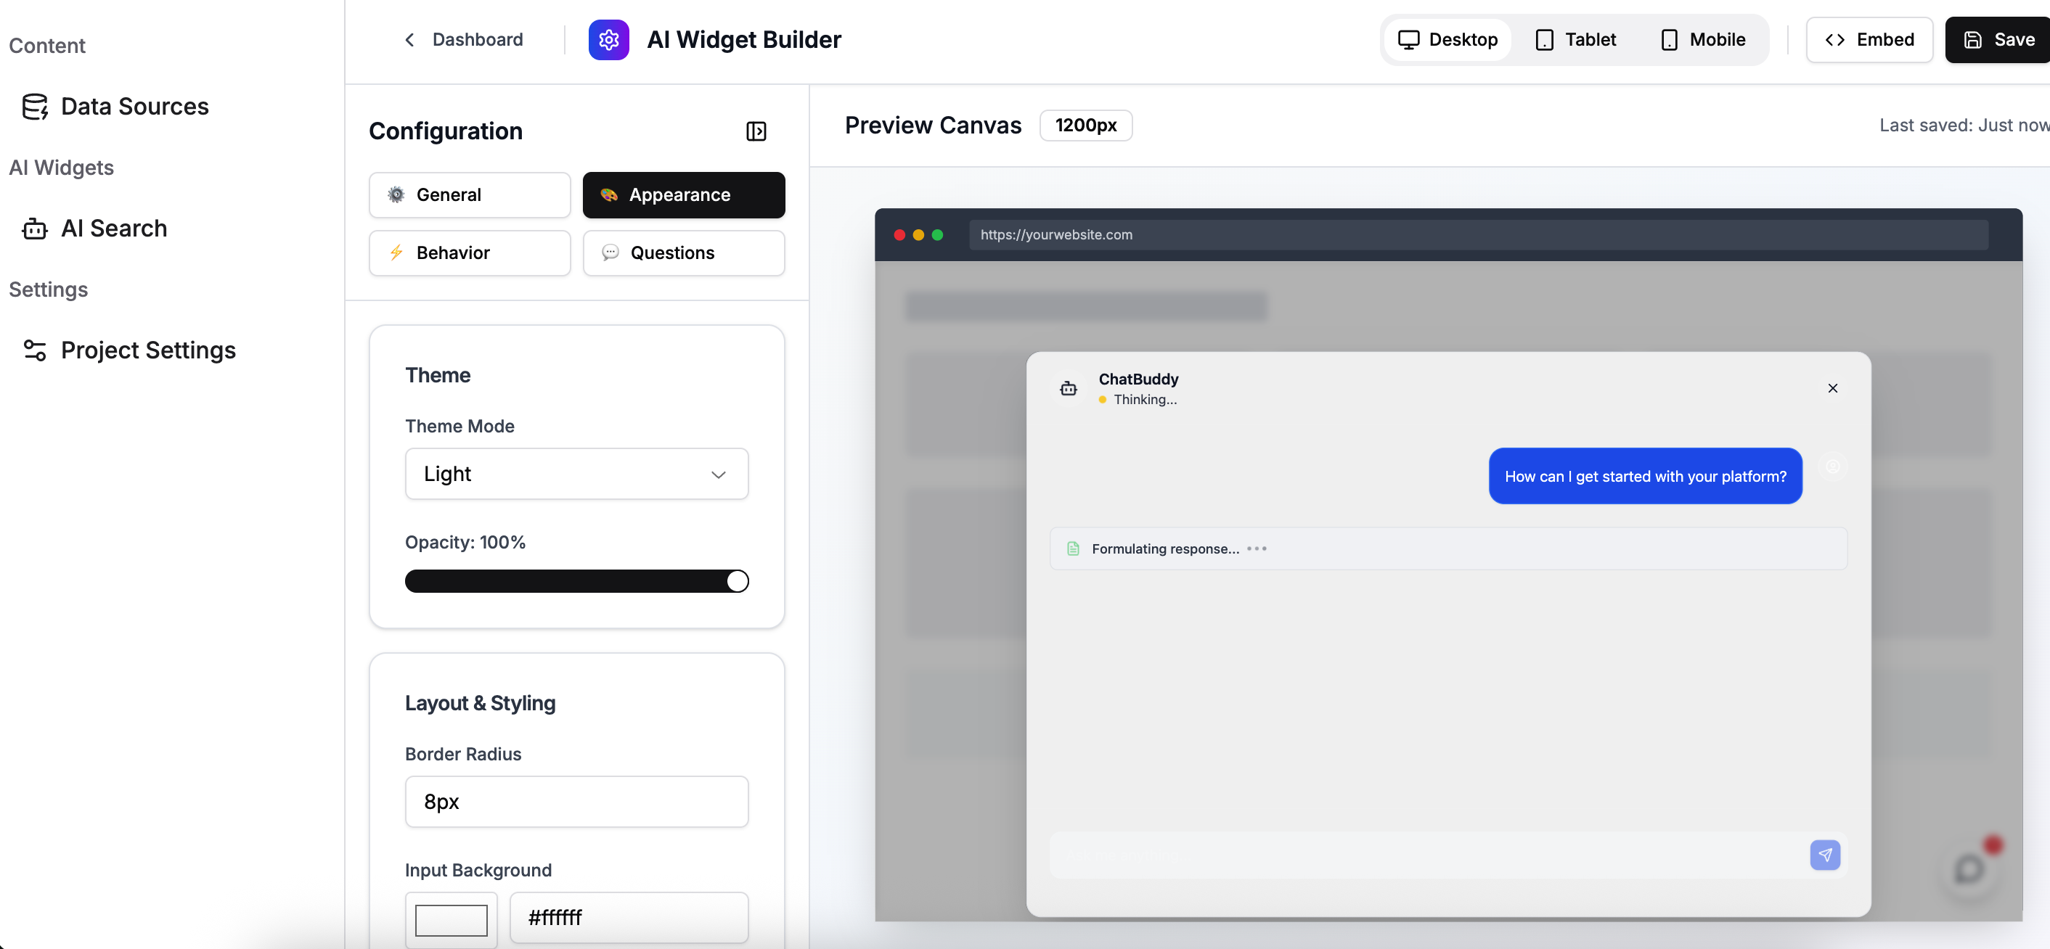The width and height of the screenshot is (2050, 949).
Task: Close the ChatBuddy widget with X
Action: point(1832,388)
